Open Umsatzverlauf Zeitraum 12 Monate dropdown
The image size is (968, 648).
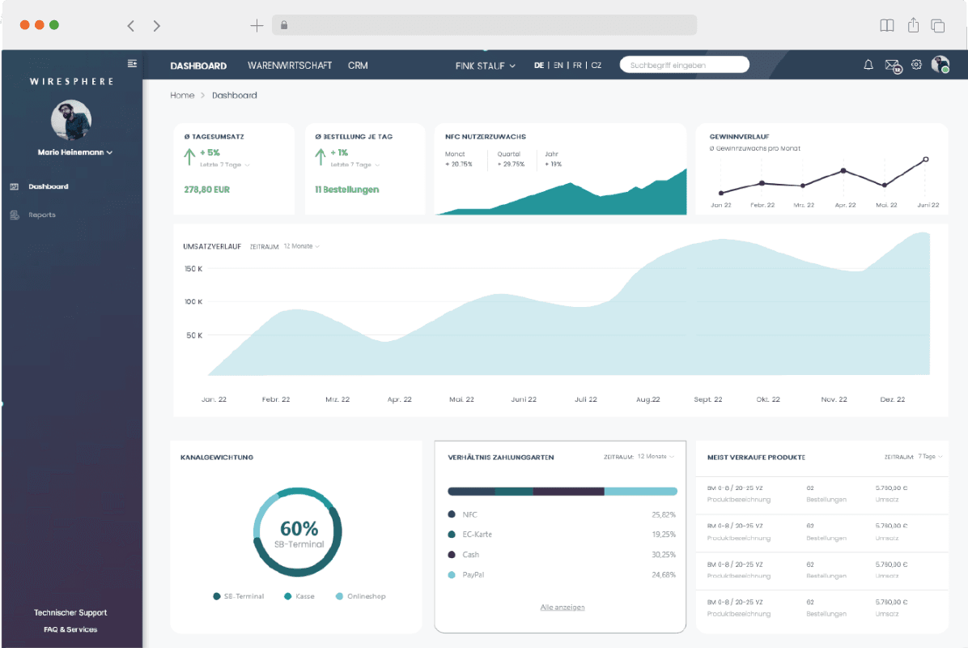click(301, 246)
